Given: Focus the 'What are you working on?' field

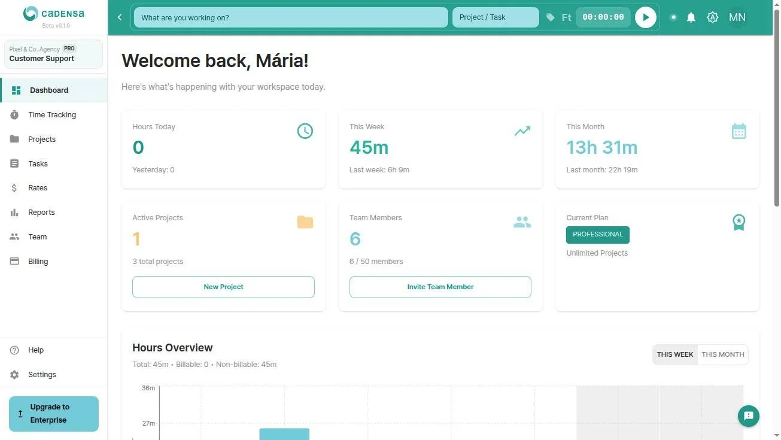Looking at the screenshot, I should coord(291,17).
